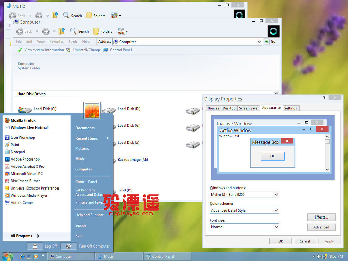
Task: Open Universal Extractor Preferences
Action: (x=32, y=188)
